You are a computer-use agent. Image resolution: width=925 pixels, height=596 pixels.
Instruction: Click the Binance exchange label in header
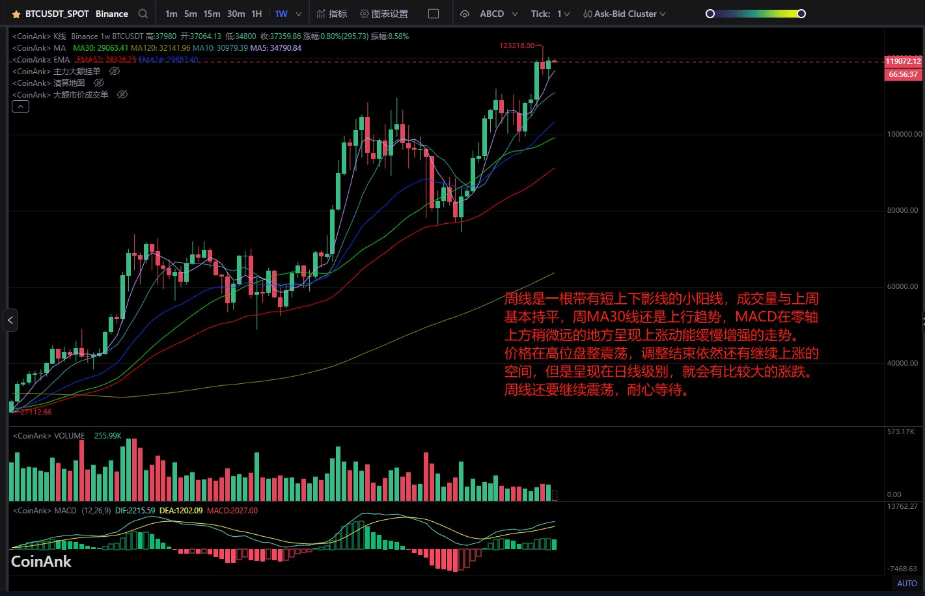point(112,14)
